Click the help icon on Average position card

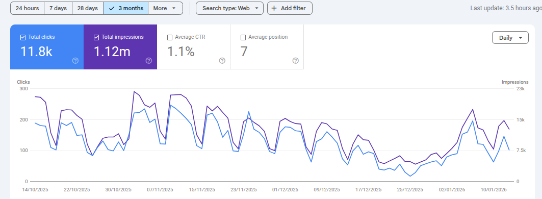296,61
